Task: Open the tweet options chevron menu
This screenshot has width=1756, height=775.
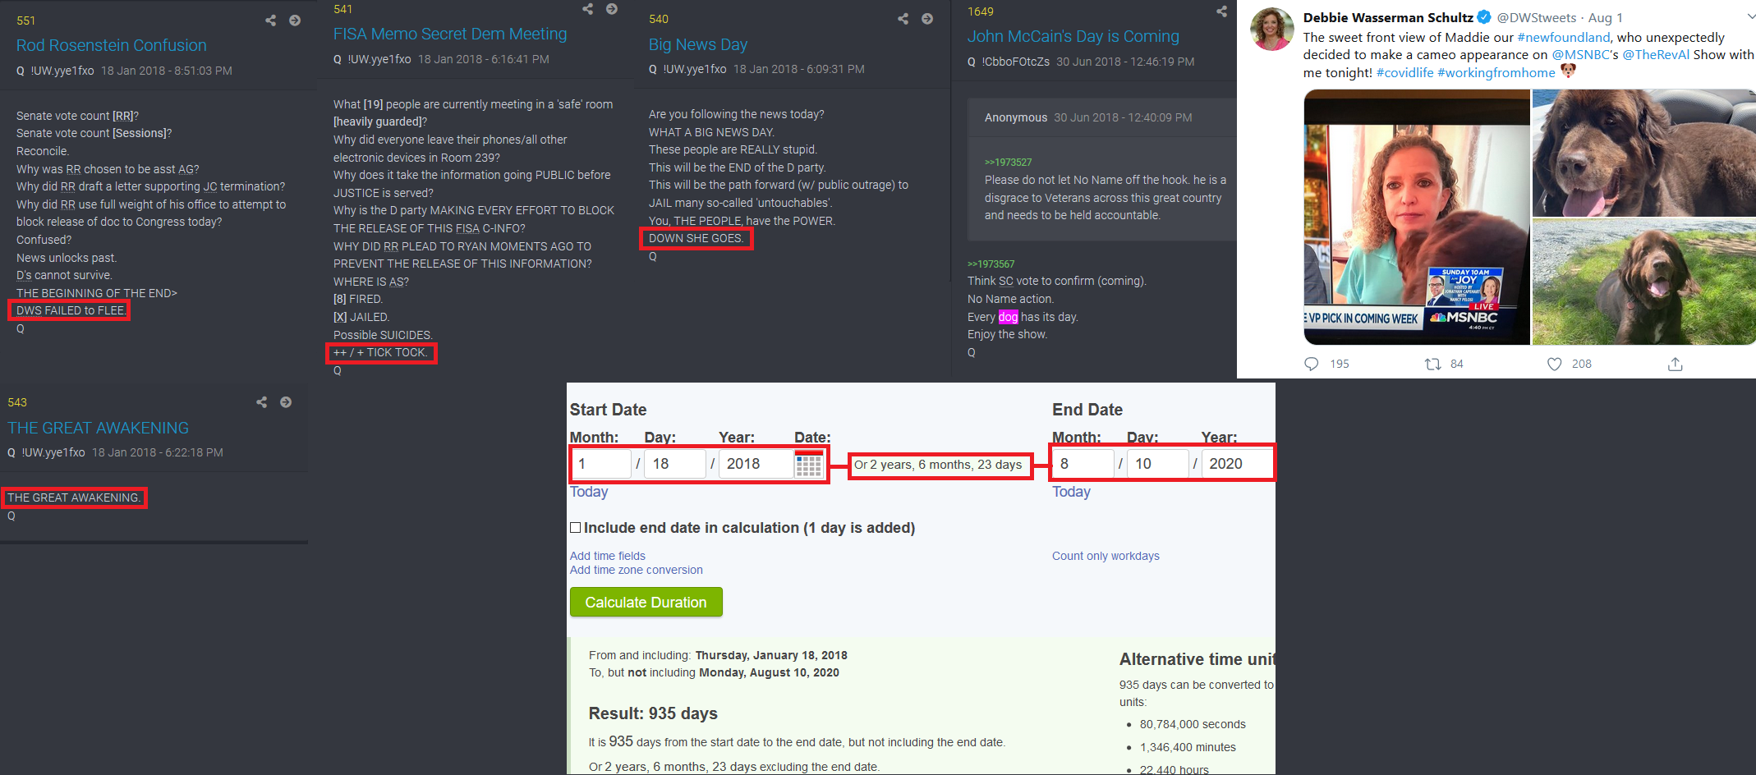Action: (1750, 17)
